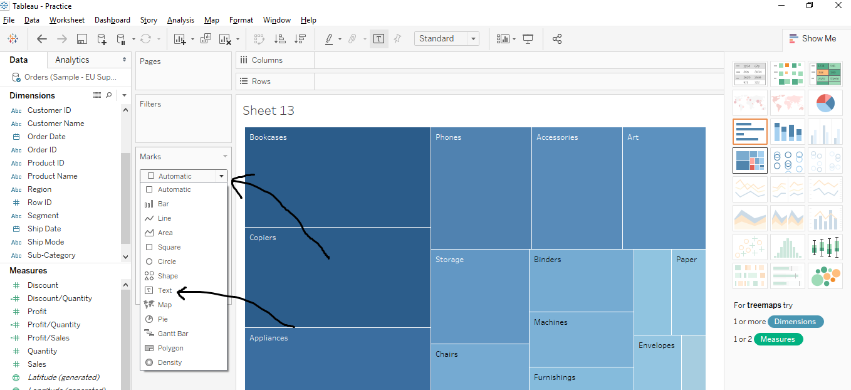Collapse the Dimensions list sort dropdown
This screenshot has width=851, height=390.
coord(124,95)
